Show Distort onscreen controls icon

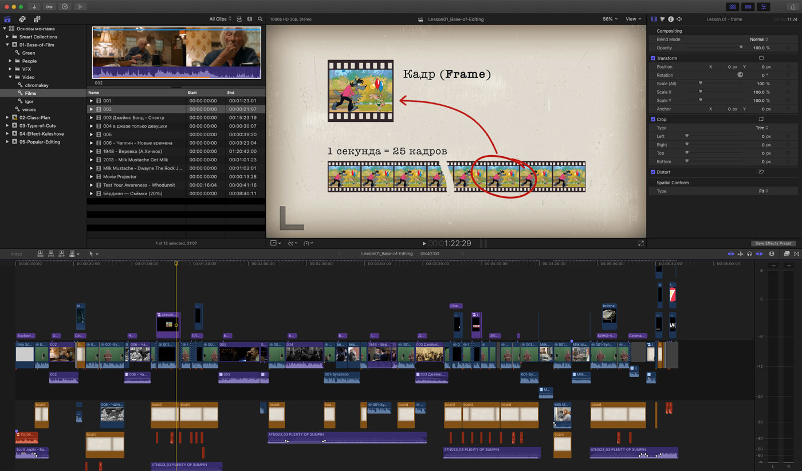click(x=761, y=172)
